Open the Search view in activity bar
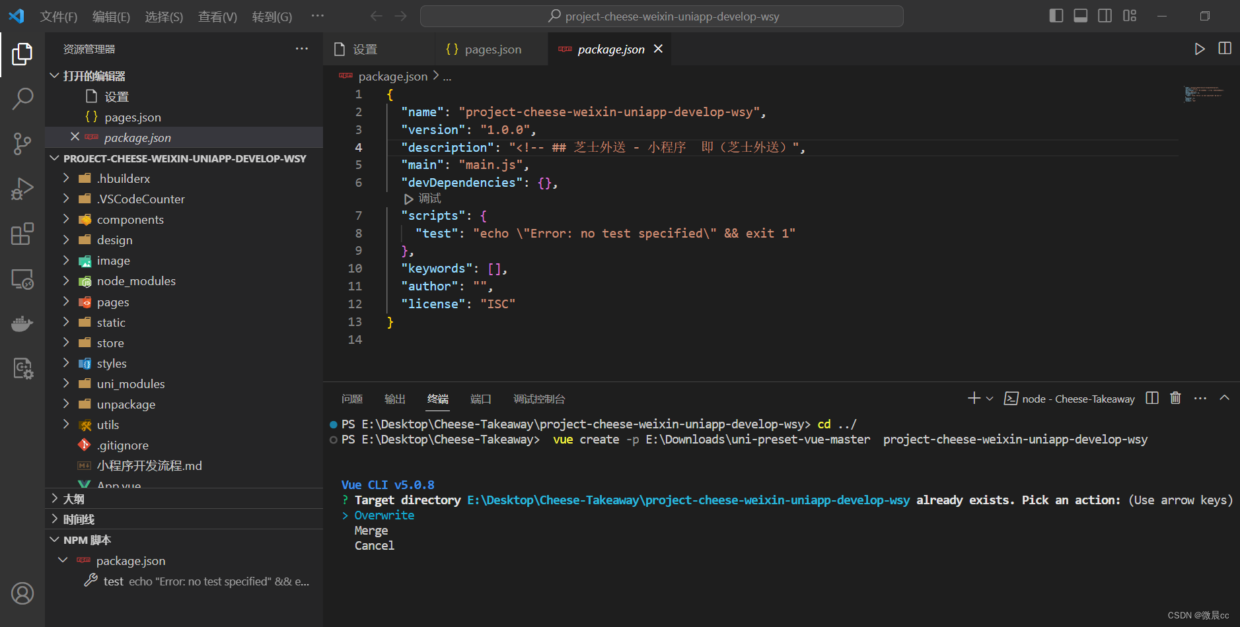This screenshot has height=627, width=1240. pyautogui.click(x=22, y=99)
